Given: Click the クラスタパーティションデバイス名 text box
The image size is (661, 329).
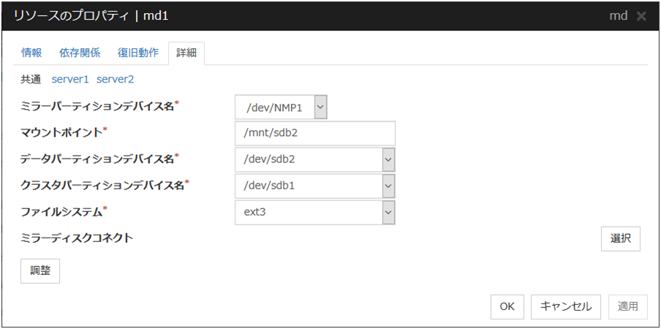Looking at the screenshot, I should (x=308, y=186).
